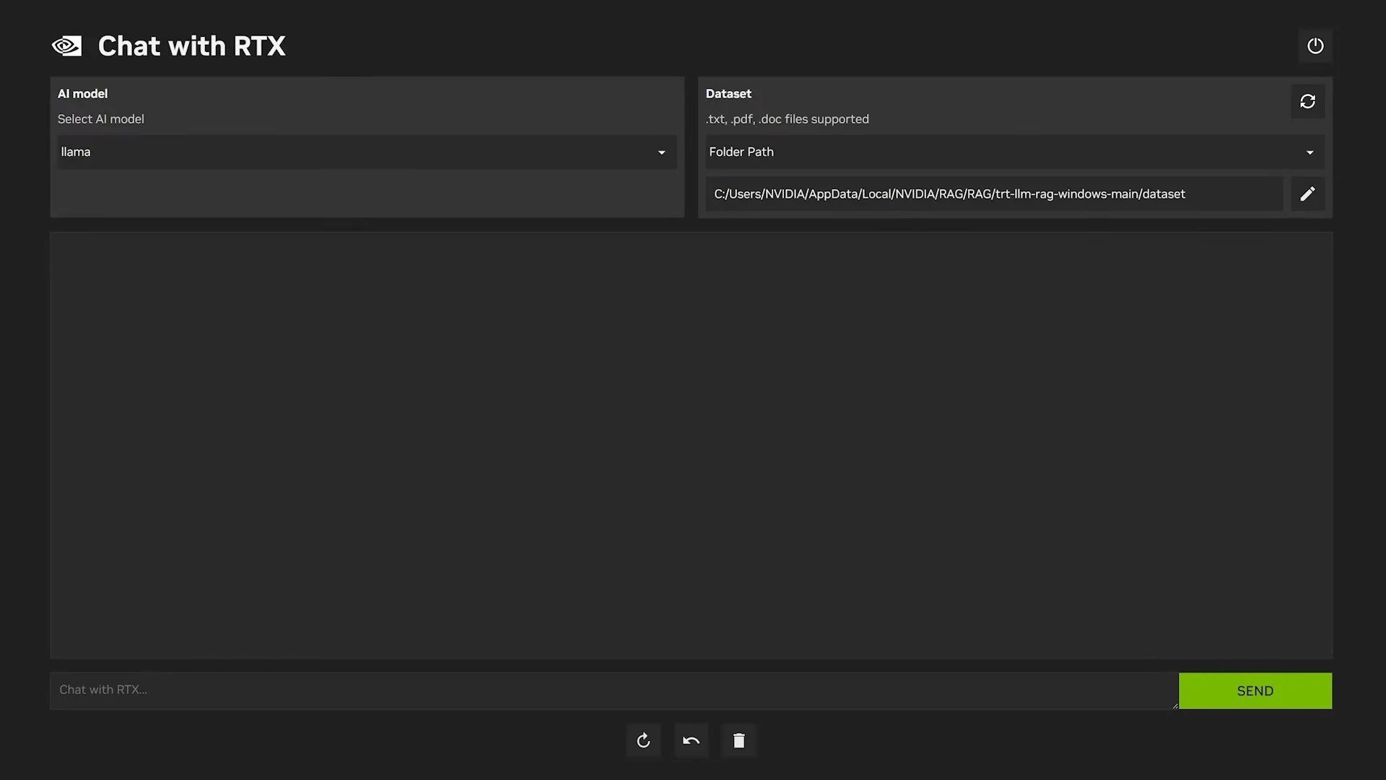
Task: Expand the AI model dropdown arrow
Action: 661,152
